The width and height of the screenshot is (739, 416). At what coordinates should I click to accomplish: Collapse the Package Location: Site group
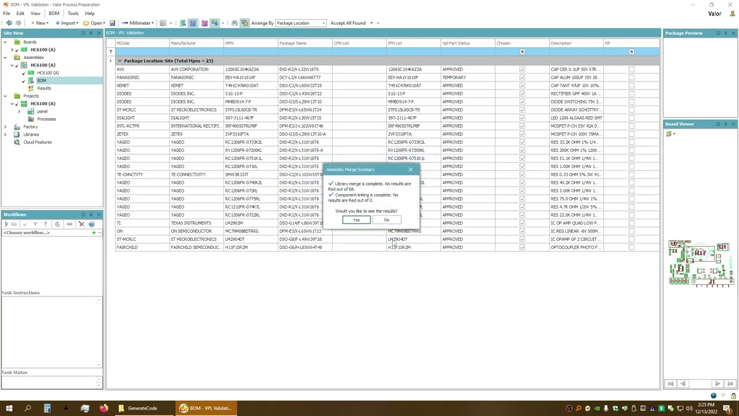coord(120,61)
